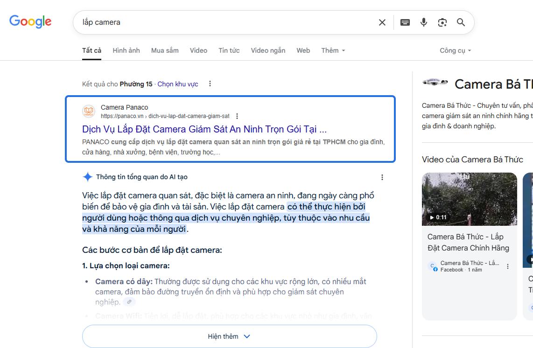Viewport: 533px width, 348px height.
Task: Open Google Lens image search
Action: pos(442,22)
